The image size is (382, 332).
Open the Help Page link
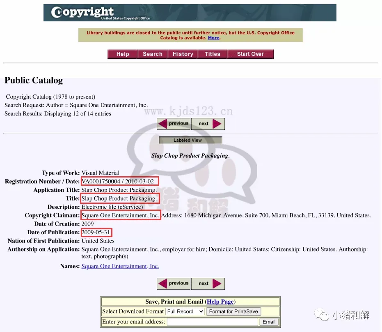[220, 302]
